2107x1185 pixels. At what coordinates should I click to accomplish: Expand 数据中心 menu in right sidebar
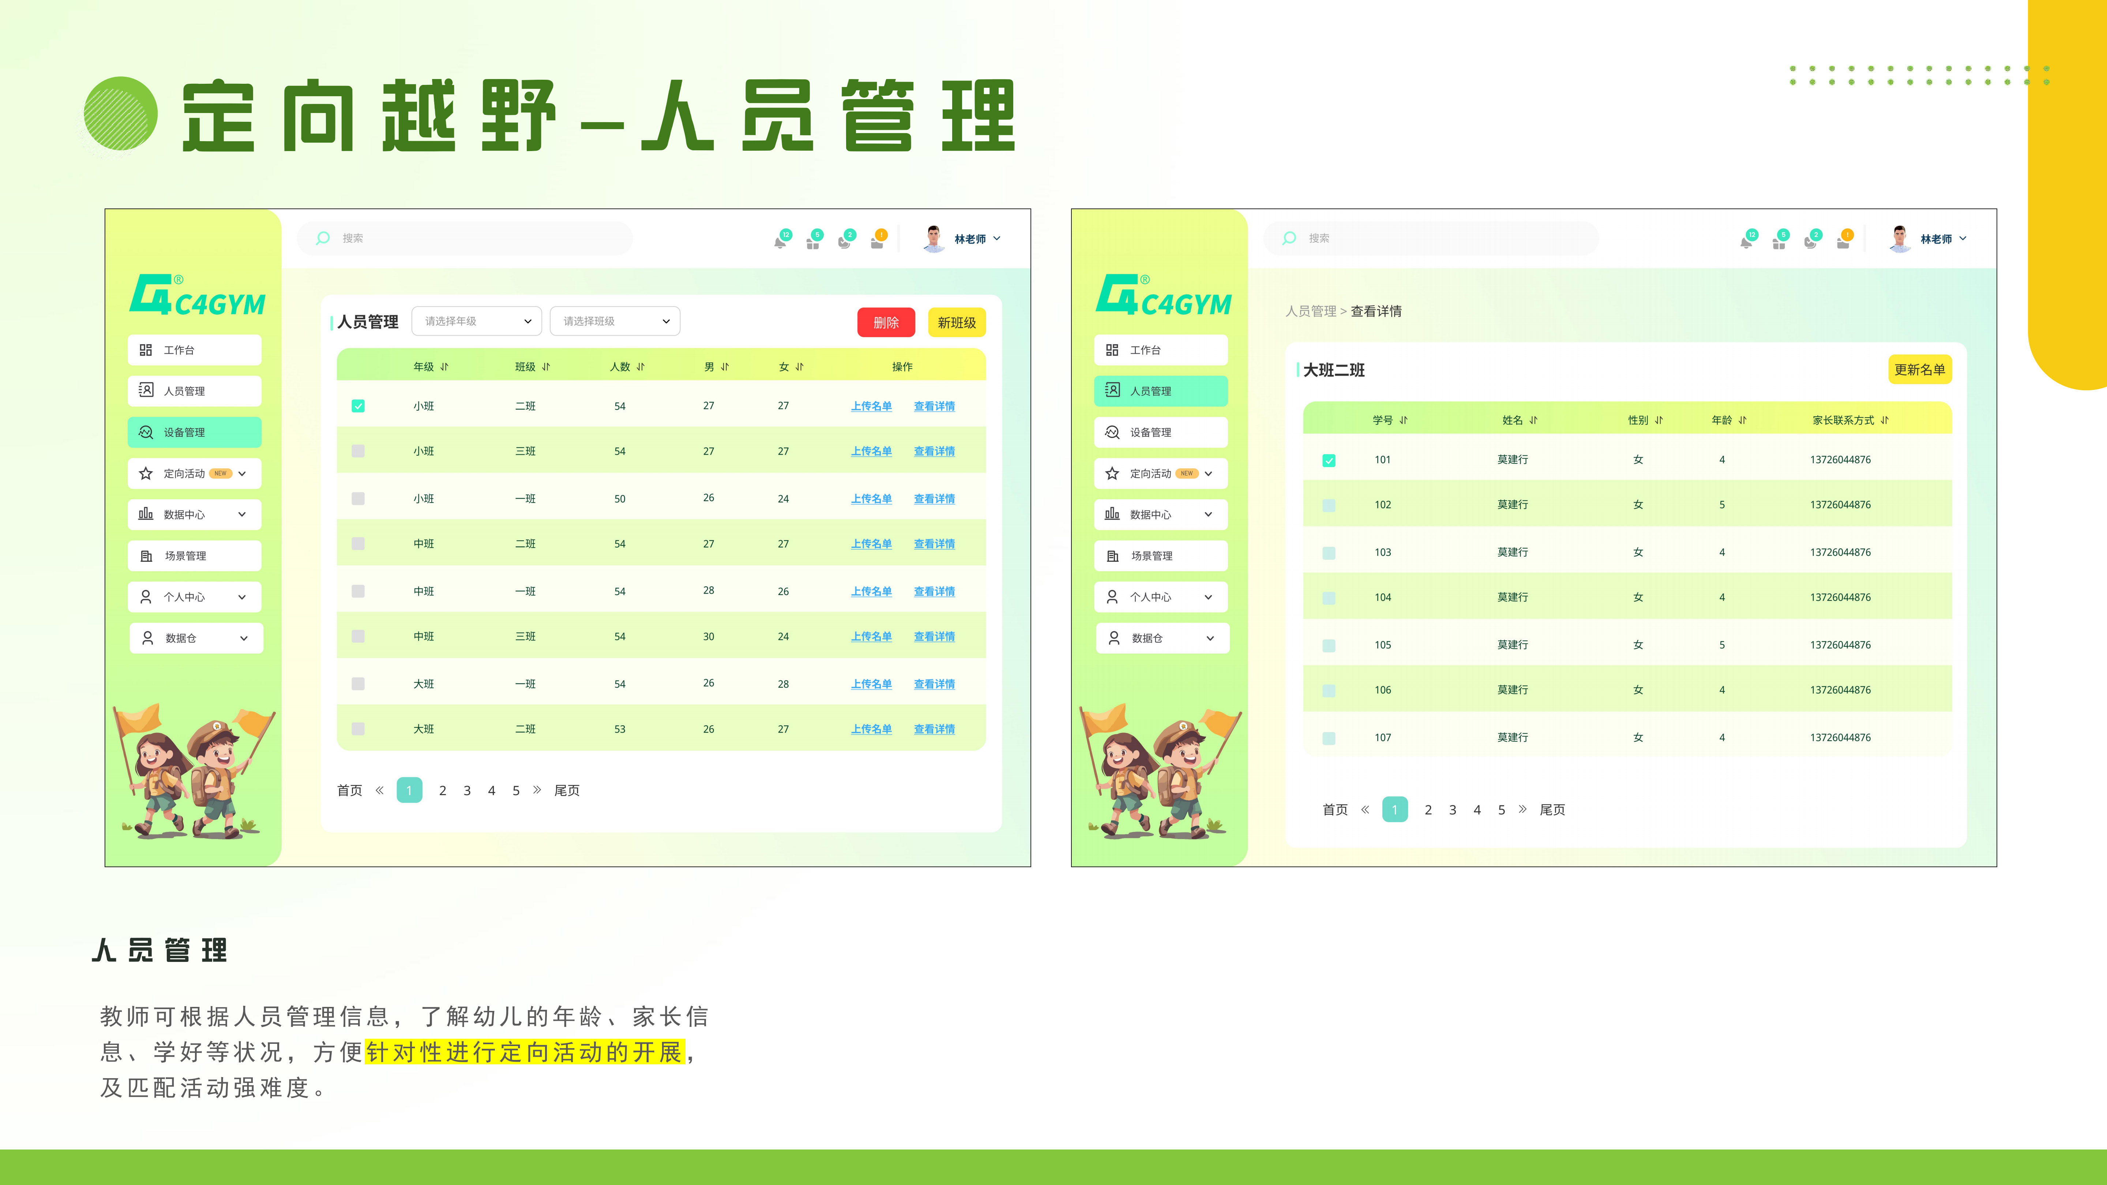tap(1209, 514)
